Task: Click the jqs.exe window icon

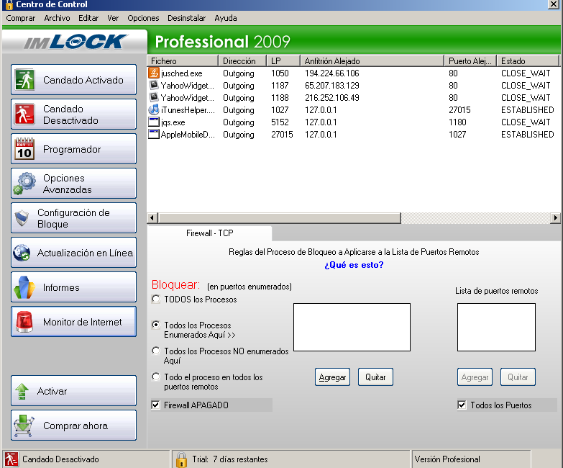Action: pyautogui.click(x=154, y=122)
